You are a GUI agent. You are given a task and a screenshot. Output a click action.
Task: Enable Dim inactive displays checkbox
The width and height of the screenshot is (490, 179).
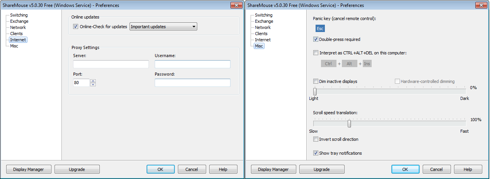(x=316, y=81)
